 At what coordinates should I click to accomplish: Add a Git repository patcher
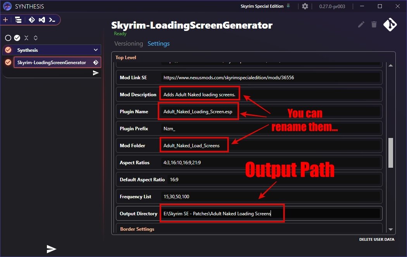click(x=32, y=20)
